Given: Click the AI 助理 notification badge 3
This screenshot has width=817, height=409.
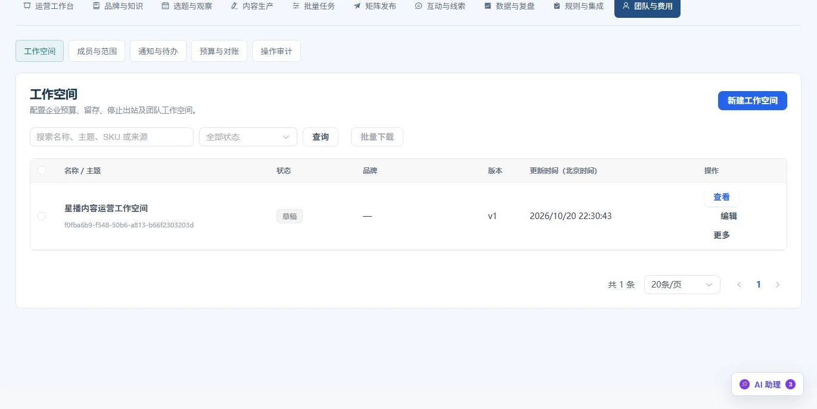Looking at the screenshot, I should click(x=790, y=385).
